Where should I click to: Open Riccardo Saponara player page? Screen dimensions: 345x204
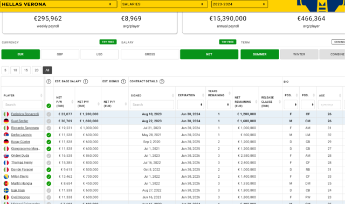(25, 128)
